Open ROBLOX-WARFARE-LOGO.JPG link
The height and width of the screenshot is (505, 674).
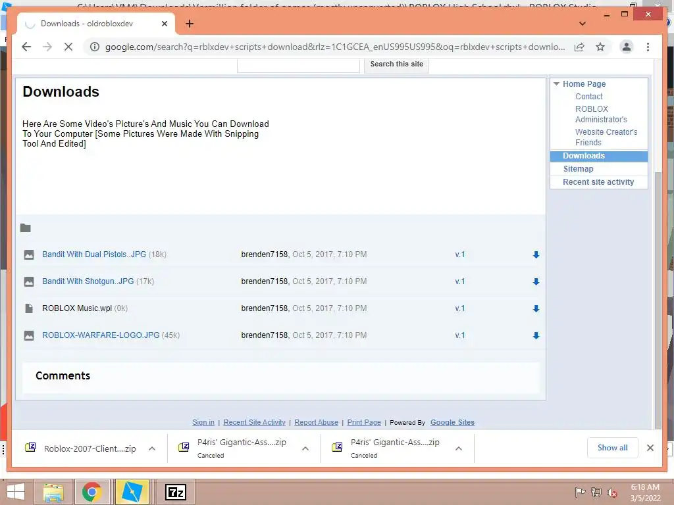coord(101,335)
